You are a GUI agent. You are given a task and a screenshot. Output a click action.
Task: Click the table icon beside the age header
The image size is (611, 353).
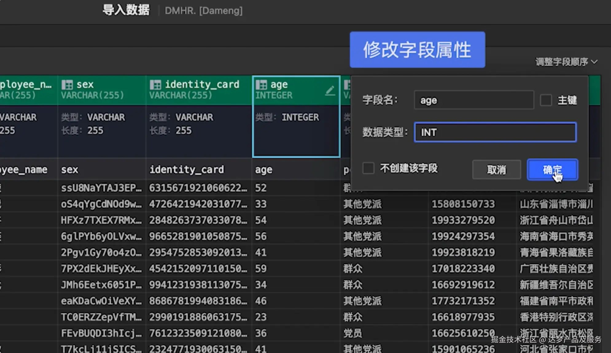pos(261,85)
